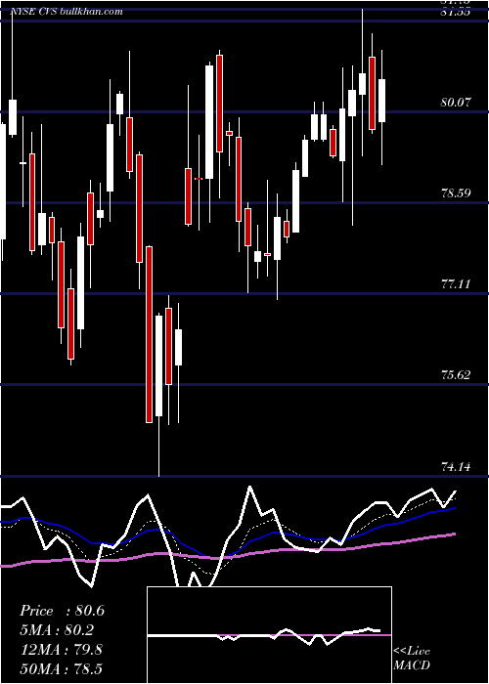The height and width of the screenshot is (684, 489).
Task: Click the tallest red candlestick near 75.62
Action: pos(150,334)
